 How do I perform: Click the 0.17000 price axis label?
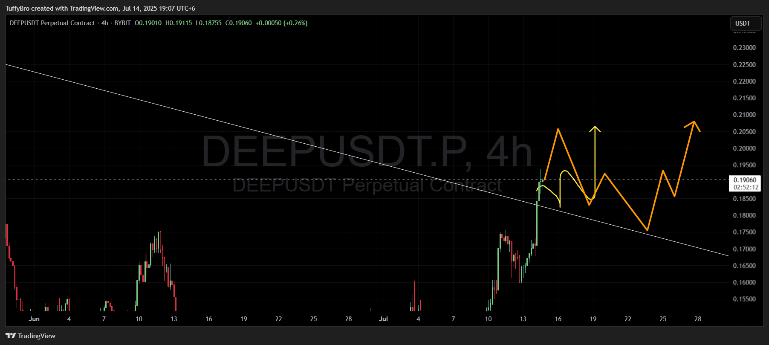pos(744,249)
